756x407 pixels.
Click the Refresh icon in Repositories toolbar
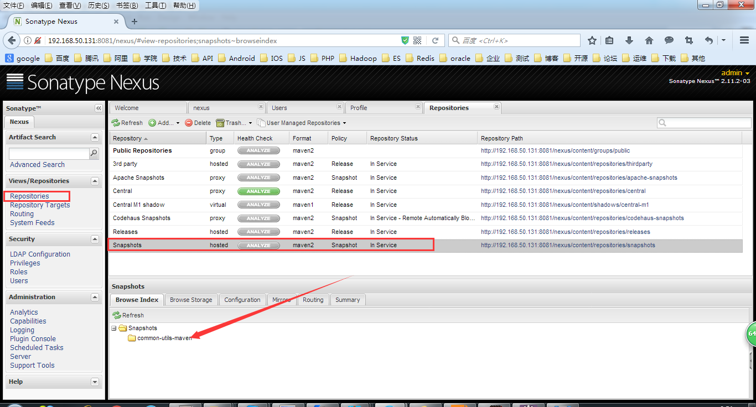116,123
